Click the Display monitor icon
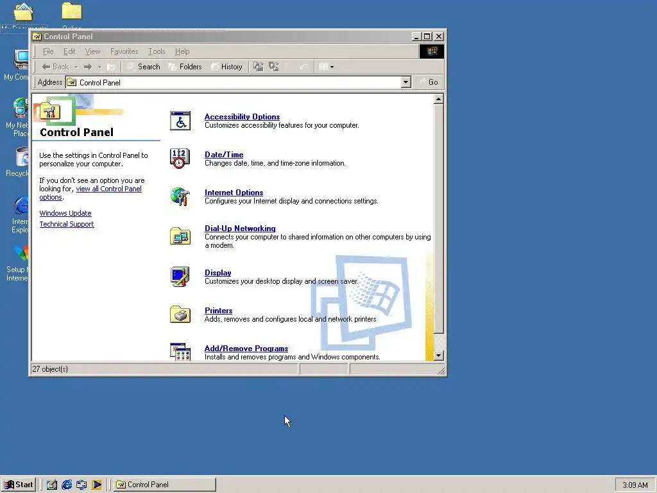The width and height of the screenshot is (657, 493). point(180,276)
